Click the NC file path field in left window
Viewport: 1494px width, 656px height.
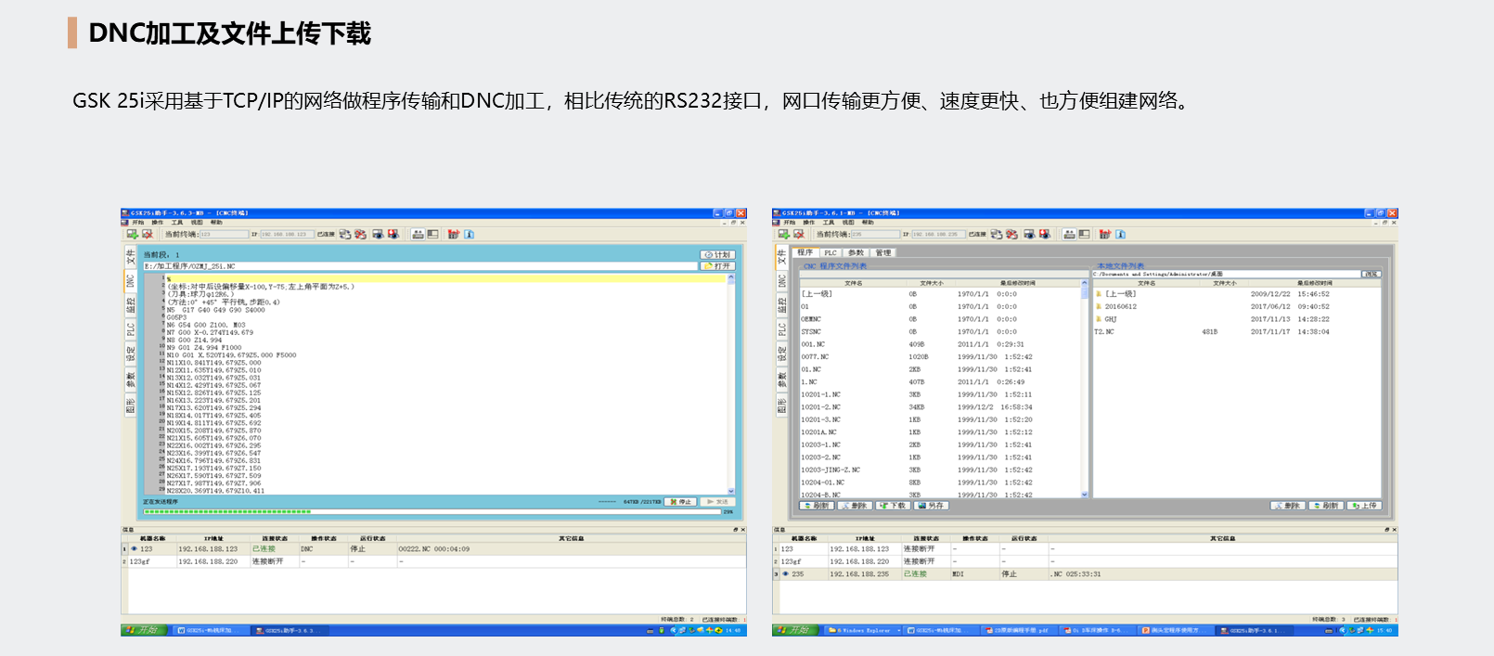click(x=418, y=266)
